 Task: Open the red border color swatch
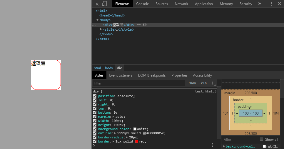point(137,141)
